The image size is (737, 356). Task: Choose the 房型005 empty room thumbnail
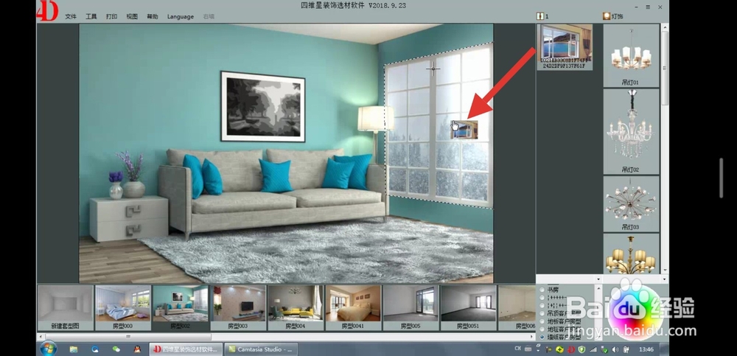tap(411, 307)
